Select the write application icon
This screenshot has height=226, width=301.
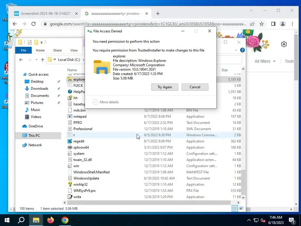[70, 197]
